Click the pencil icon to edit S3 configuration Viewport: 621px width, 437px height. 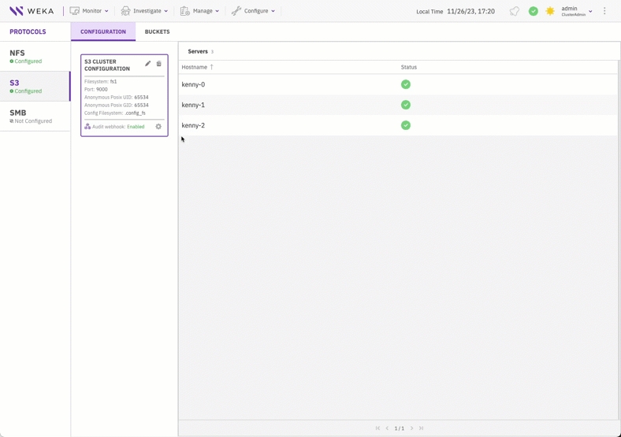point(147,64)
